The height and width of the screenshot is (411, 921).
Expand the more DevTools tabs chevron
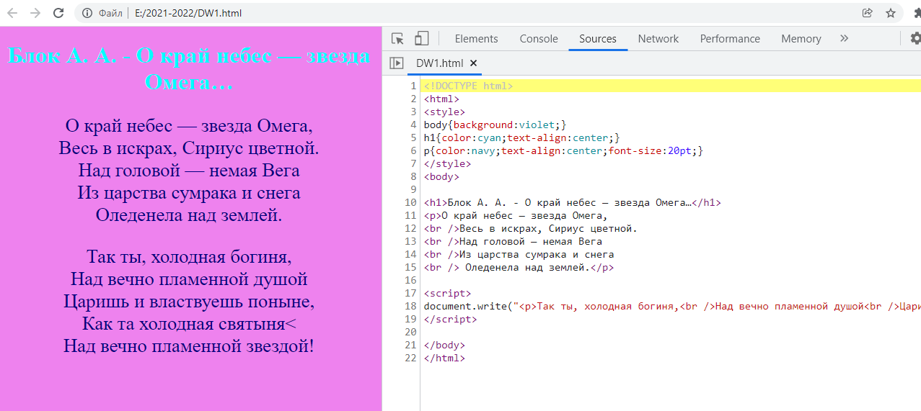pyautogui.click(x=845, y=39)
